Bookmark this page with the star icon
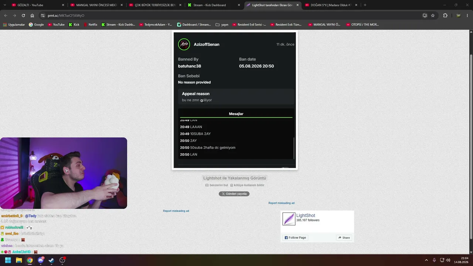 click(433, 16)
